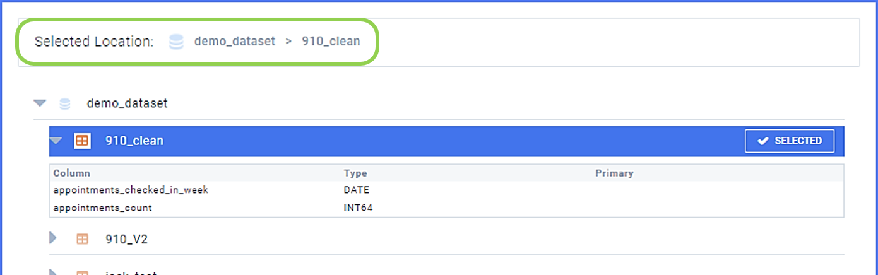Collapse the demo_dataset tree node
The image size is (878, 275).
(40, 103)
